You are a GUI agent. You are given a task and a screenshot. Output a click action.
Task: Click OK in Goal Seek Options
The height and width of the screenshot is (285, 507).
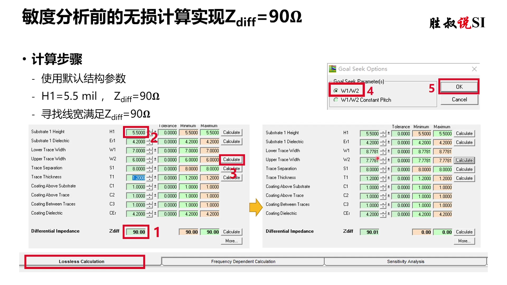point(459,87)
